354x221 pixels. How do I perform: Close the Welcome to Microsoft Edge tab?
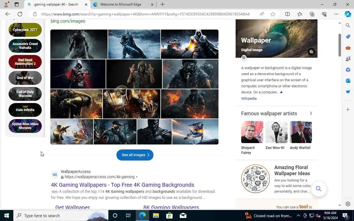[x=152, y=4]
